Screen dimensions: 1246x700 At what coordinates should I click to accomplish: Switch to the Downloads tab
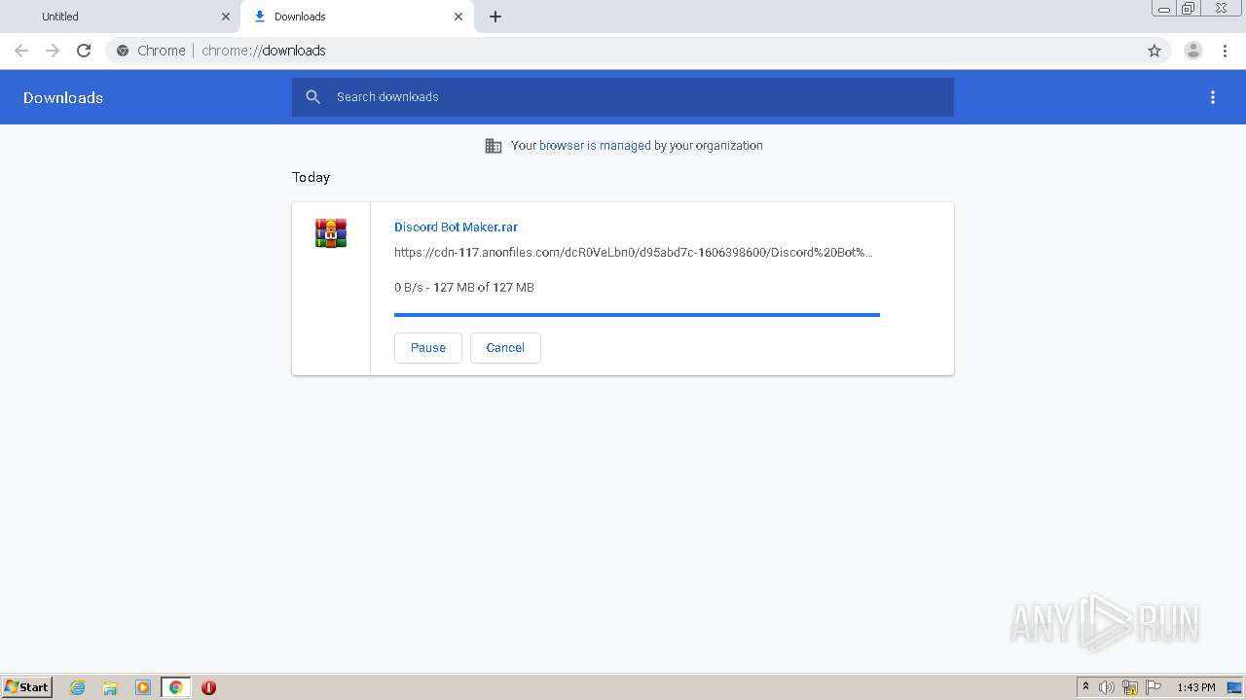click(x=357, y=17)
